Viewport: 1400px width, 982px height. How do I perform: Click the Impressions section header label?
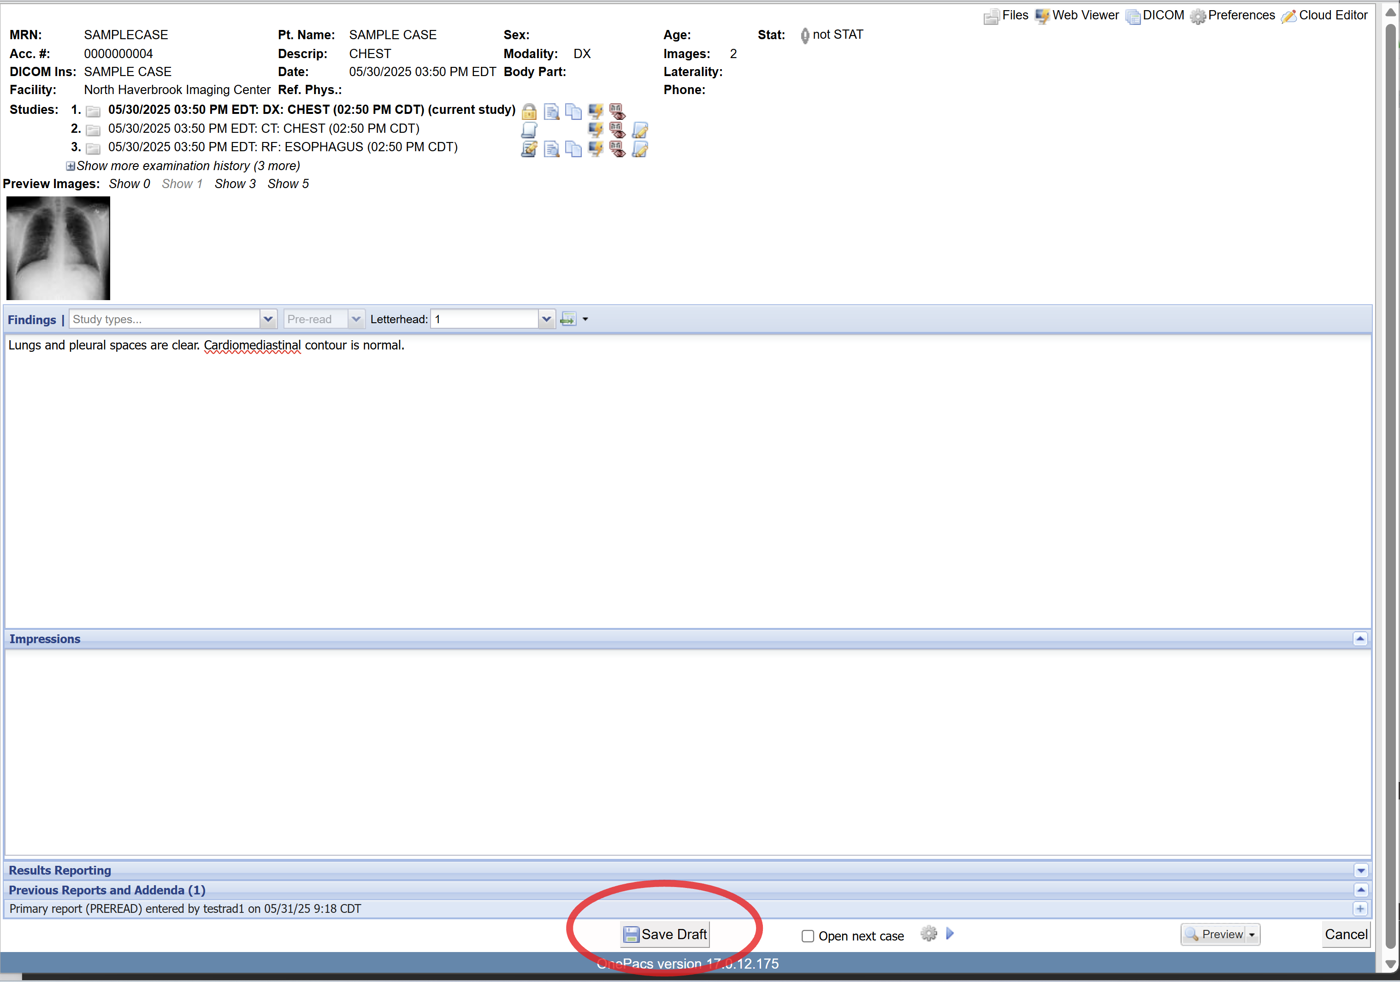45,639
